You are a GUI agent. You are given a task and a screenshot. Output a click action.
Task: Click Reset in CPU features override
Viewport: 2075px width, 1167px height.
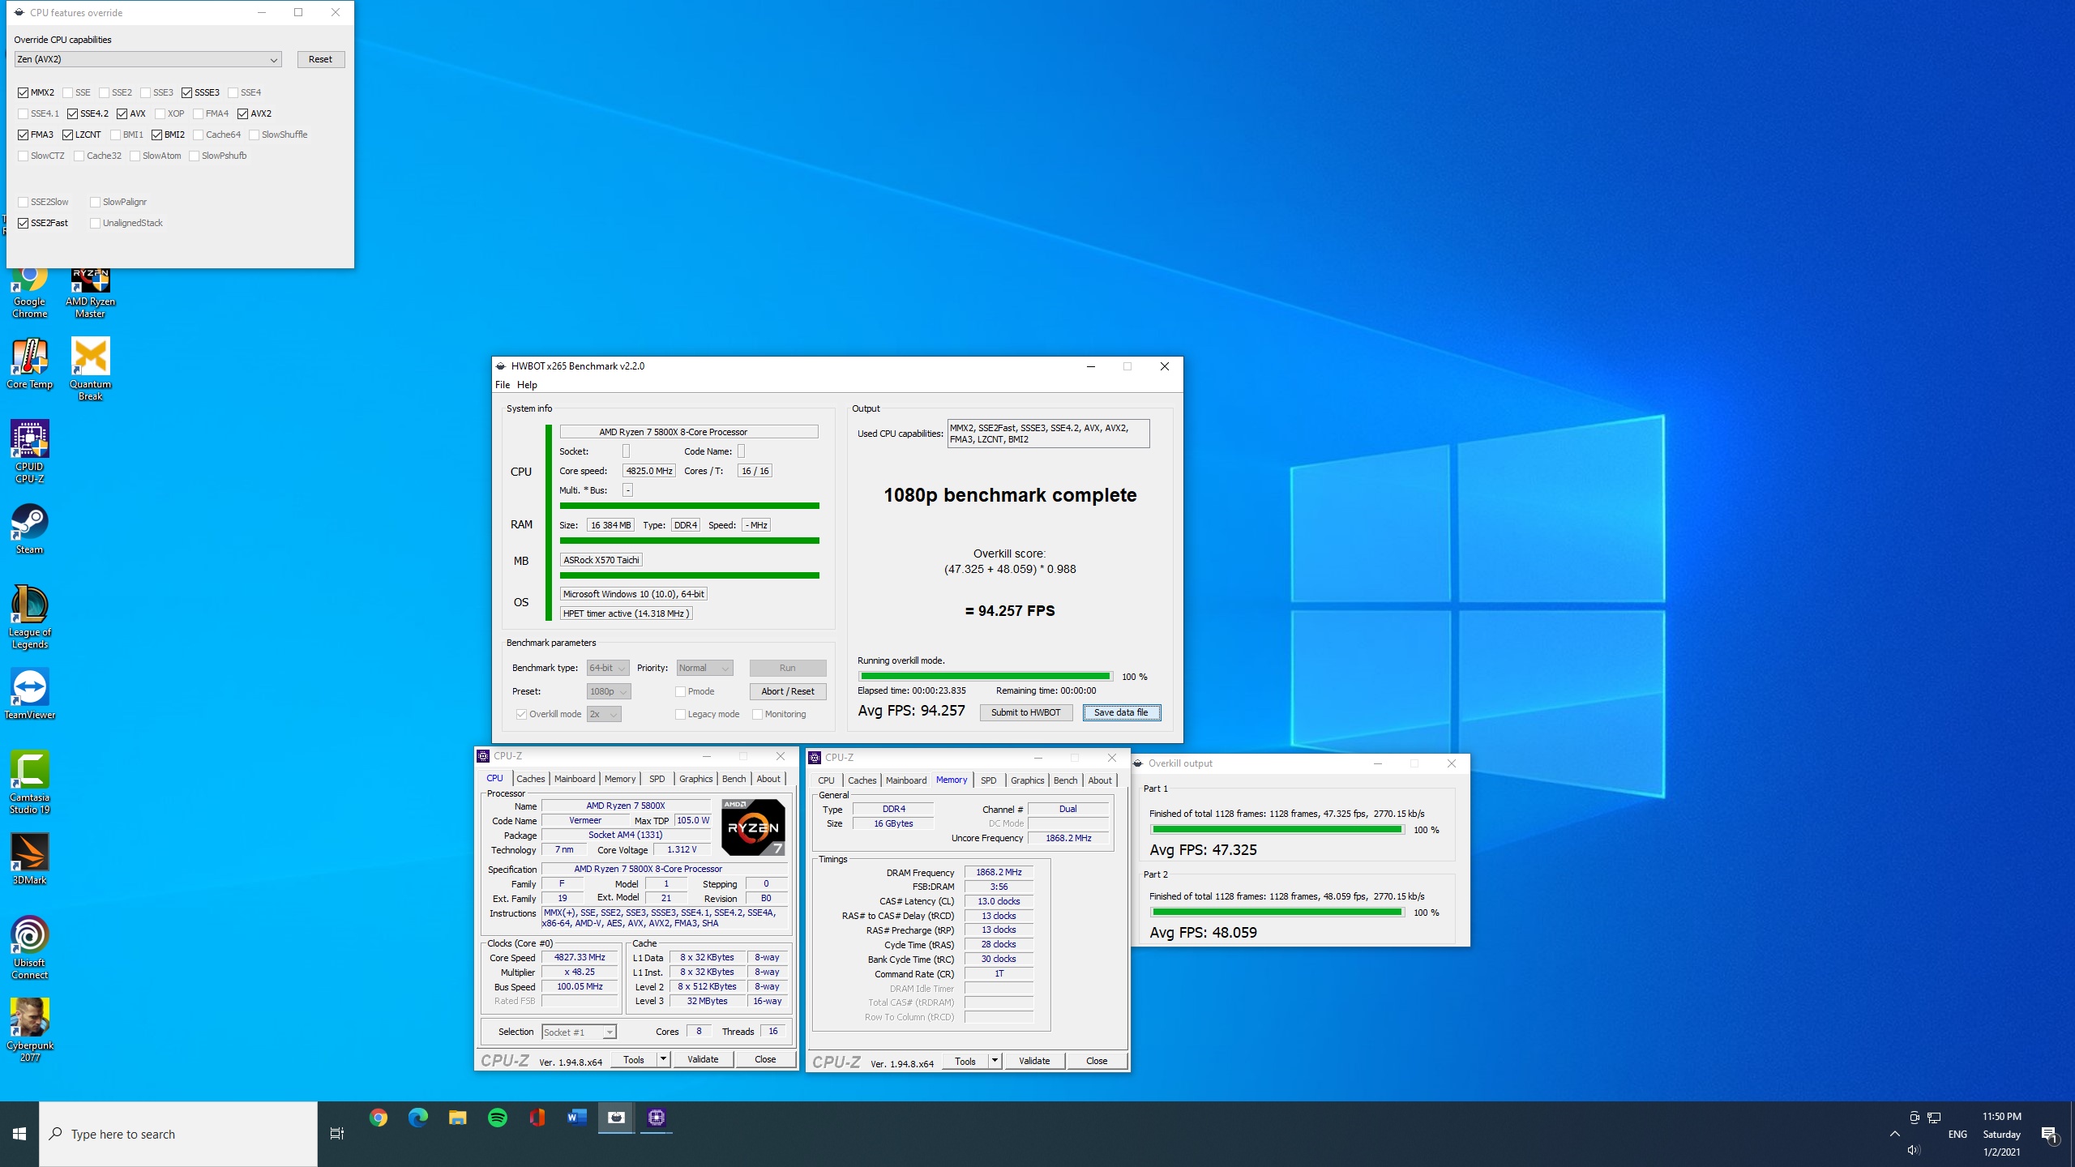click(320, 59)
